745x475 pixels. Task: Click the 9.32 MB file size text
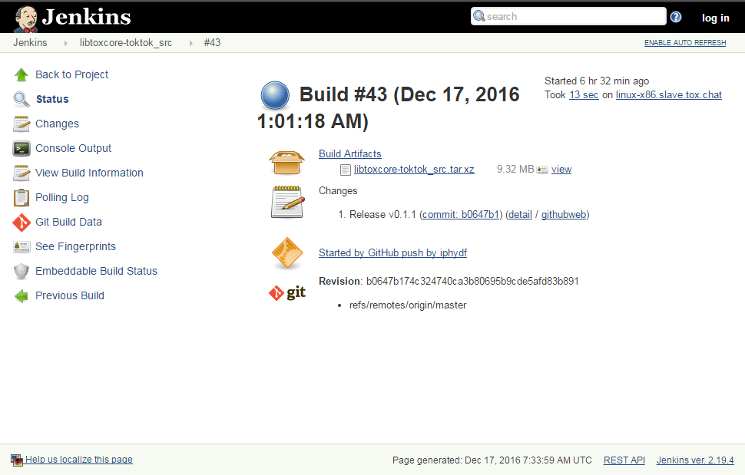515,170
